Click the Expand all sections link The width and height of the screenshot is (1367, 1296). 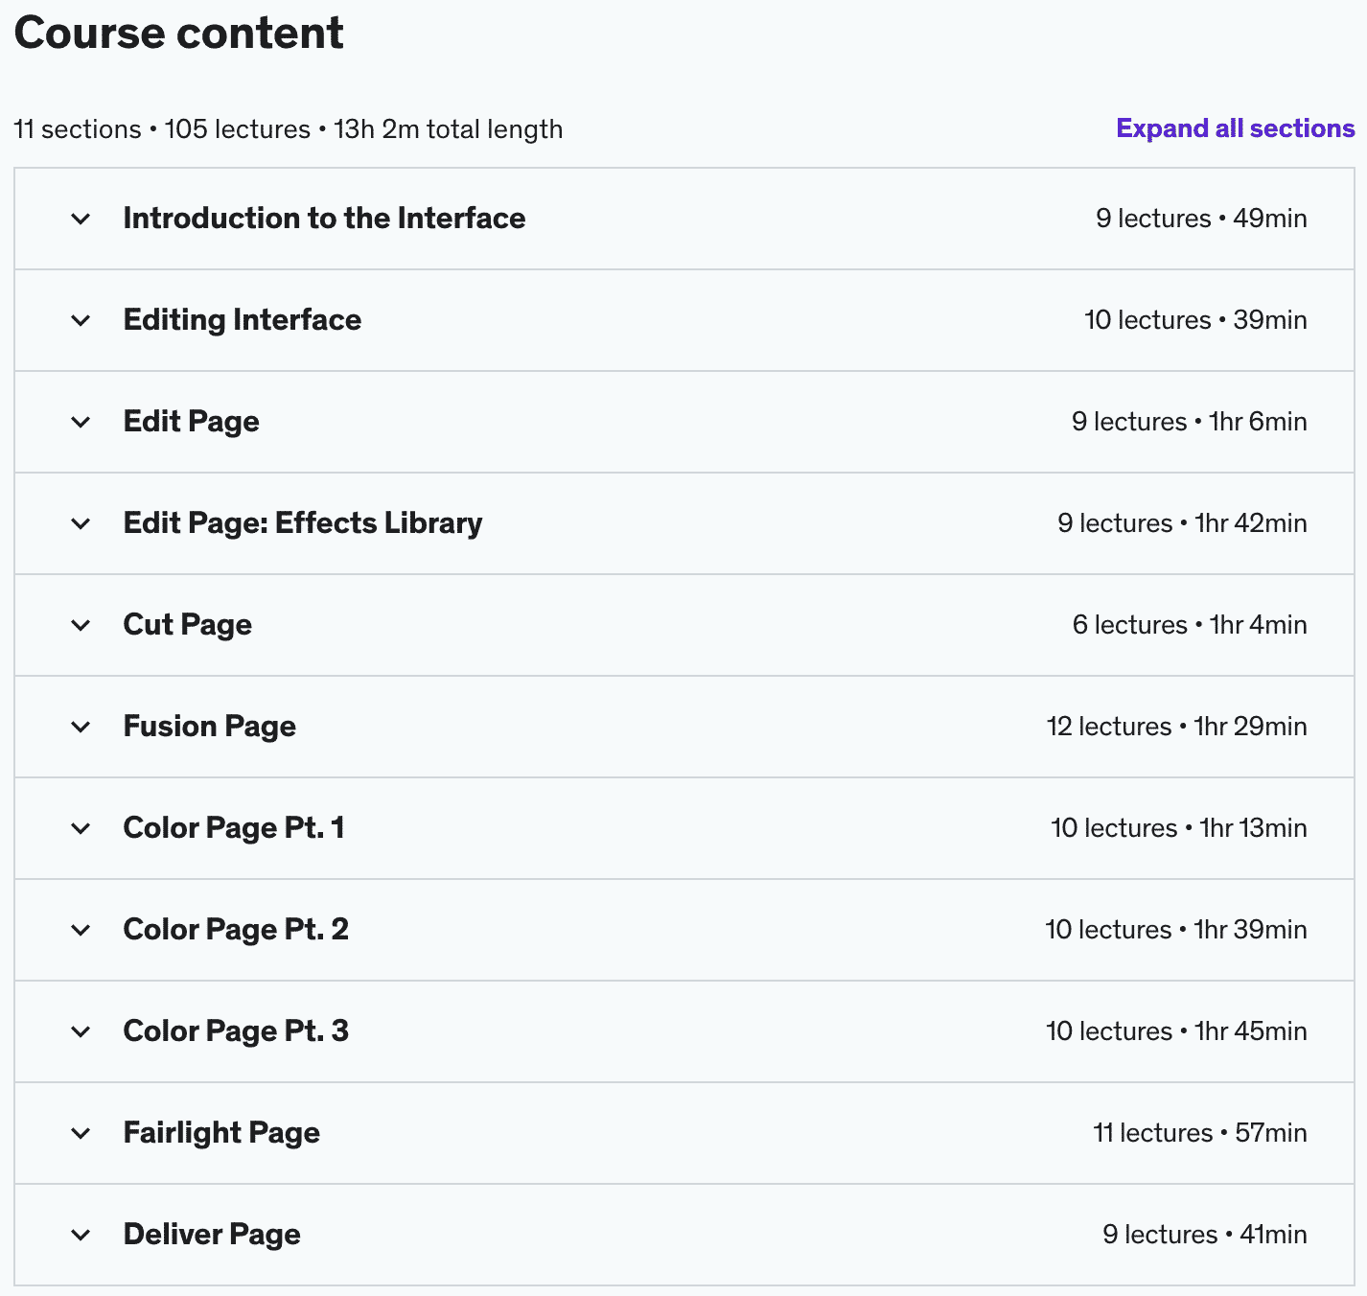tap(1236, 128)
